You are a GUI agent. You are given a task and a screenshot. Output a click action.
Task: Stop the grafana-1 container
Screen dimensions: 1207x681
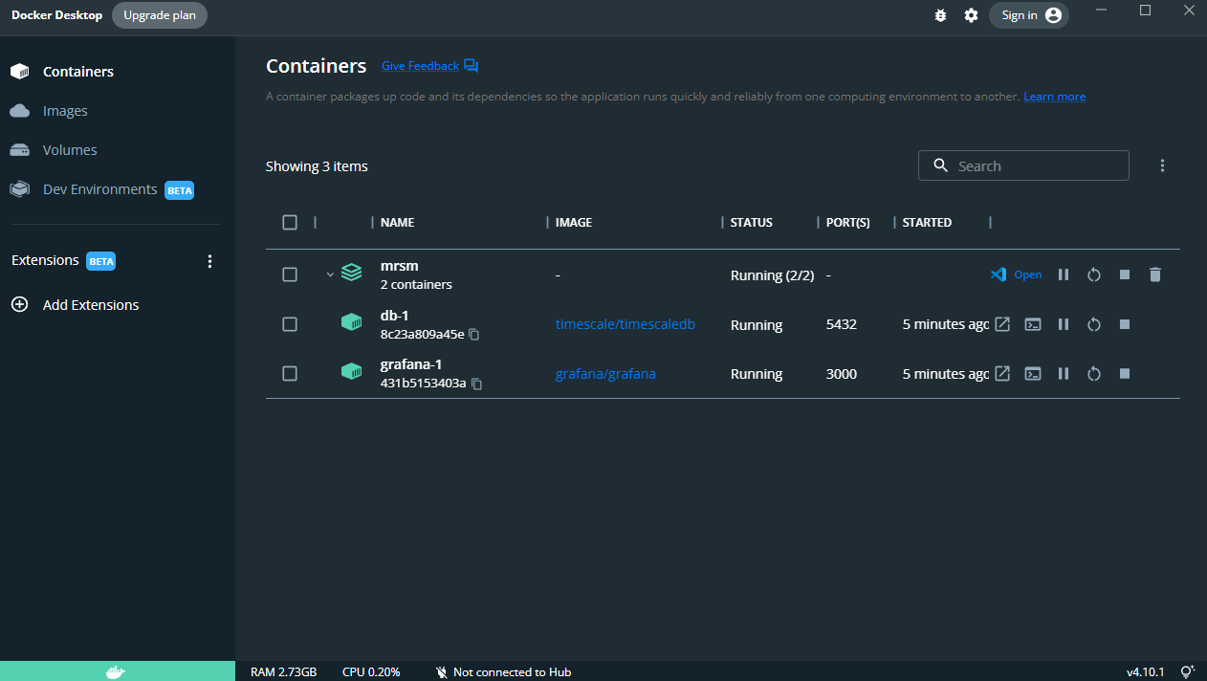click(x=1125, y=373)
